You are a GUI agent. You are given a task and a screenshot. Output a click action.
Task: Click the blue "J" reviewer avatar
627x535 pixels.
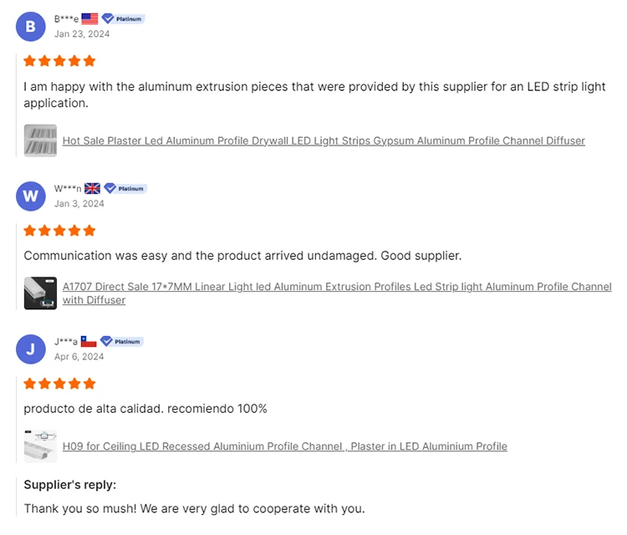31,349
